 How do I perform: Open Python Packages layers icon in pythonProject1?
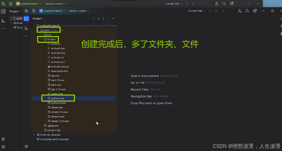pos(3,147)
